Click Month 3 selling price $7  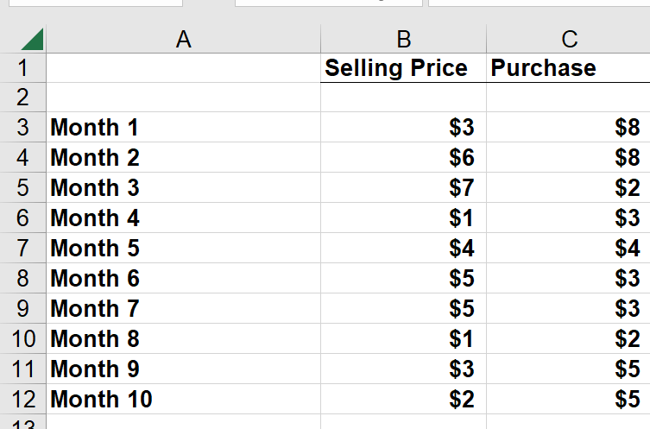point(403,188)
